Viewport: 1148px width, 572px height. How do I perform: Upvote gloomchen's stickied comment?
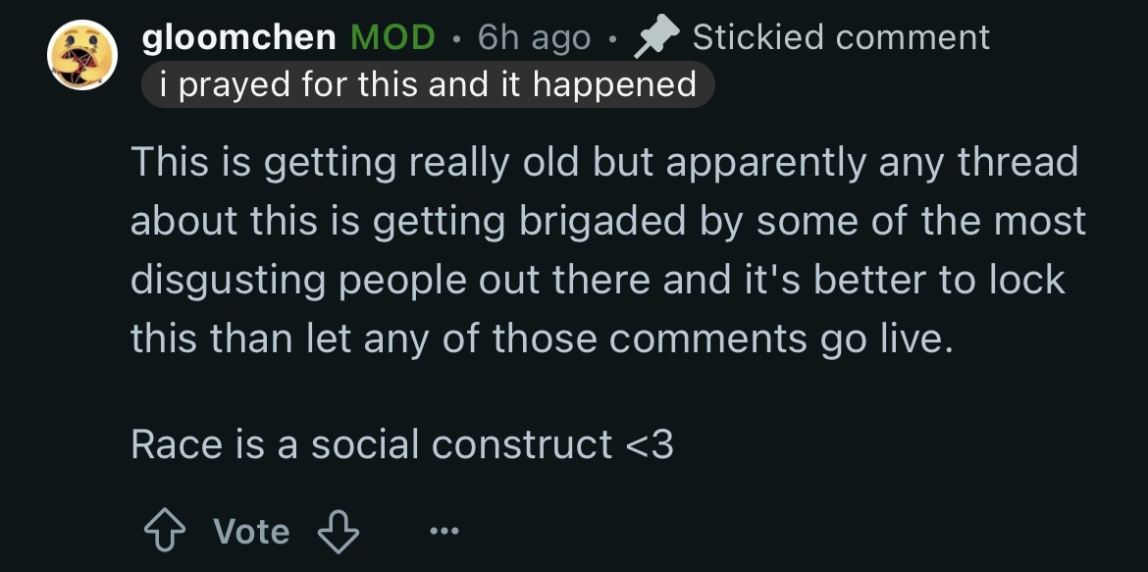point(164,531)
